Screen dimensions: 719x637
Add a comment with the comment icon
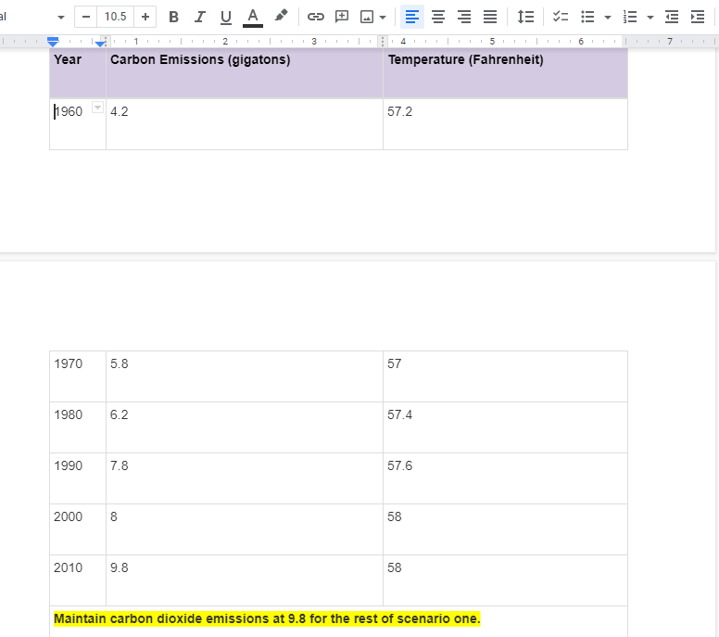(342, 17)
